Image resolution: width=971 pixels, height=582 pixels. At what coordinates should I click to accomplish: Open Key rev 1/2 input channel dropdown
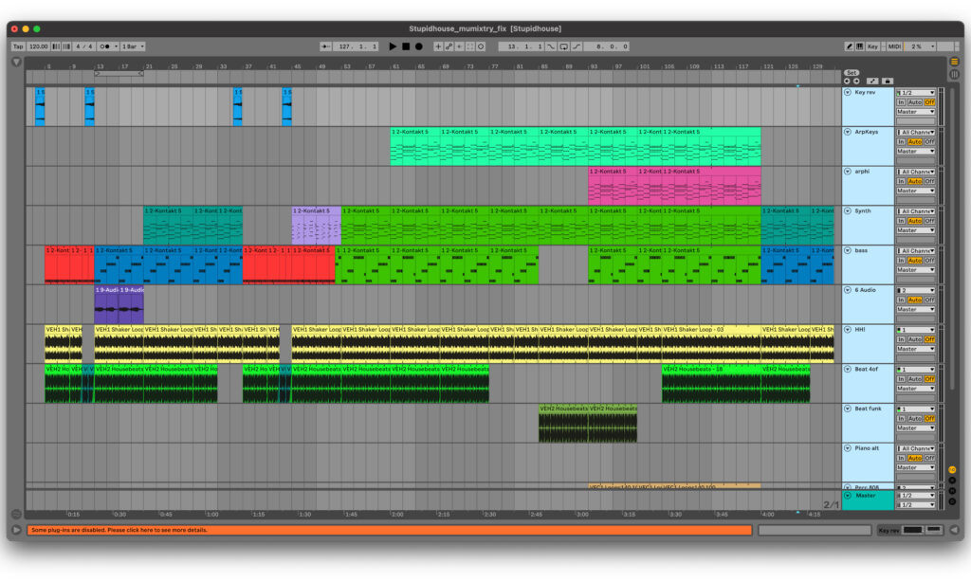(x=915, y=92)
